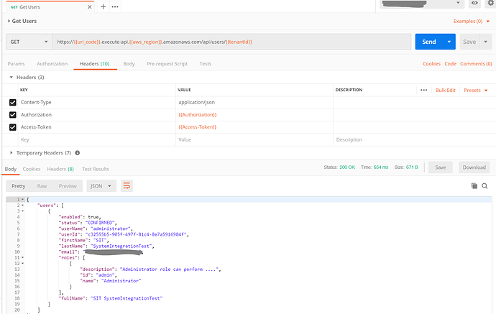496x314 pixels.
Task: Open Comments (0) link
Action: pos(476,63)
